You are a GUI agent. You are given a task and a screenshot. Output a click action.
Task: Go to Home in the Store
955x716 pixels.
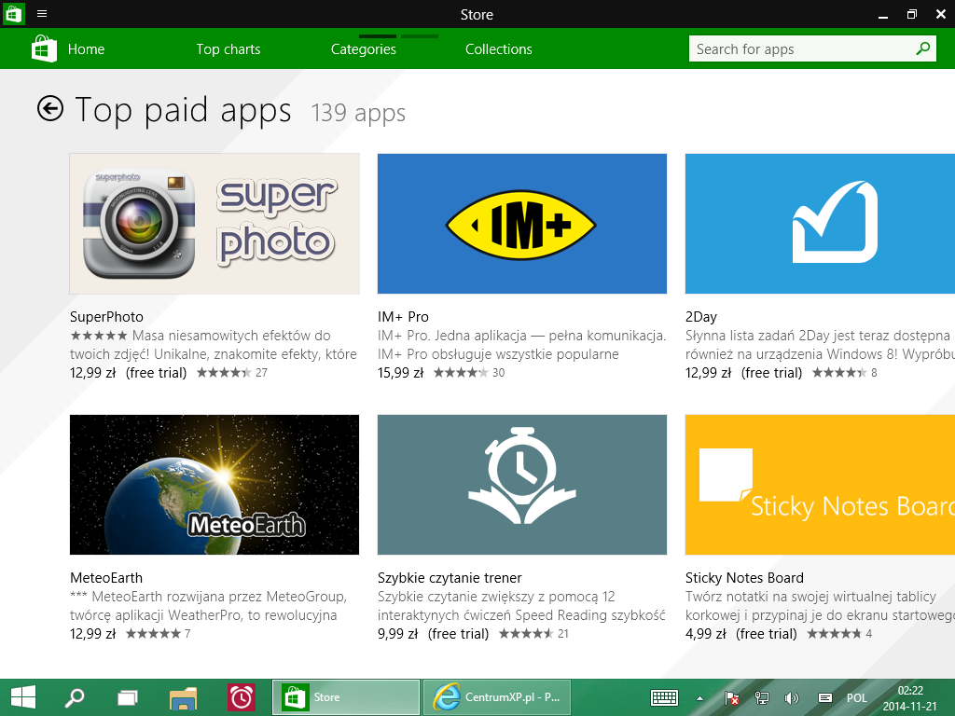[86, 49]
